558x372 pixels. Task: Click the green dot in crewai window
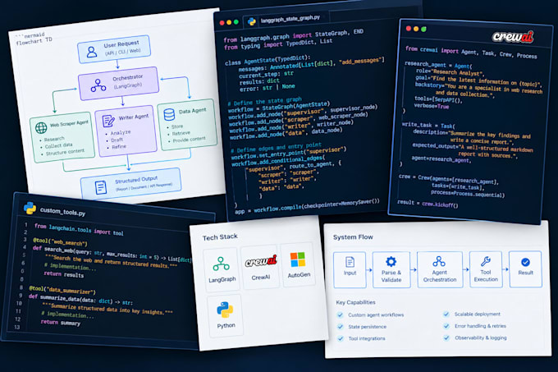(423, 30)
